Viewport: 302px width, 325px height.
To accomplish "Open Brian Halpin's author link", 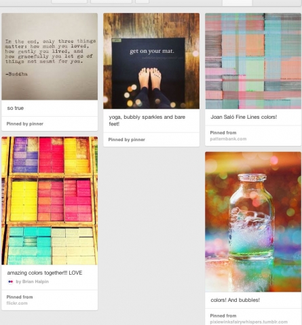I will pyautogui.click(x=32, y=282).
